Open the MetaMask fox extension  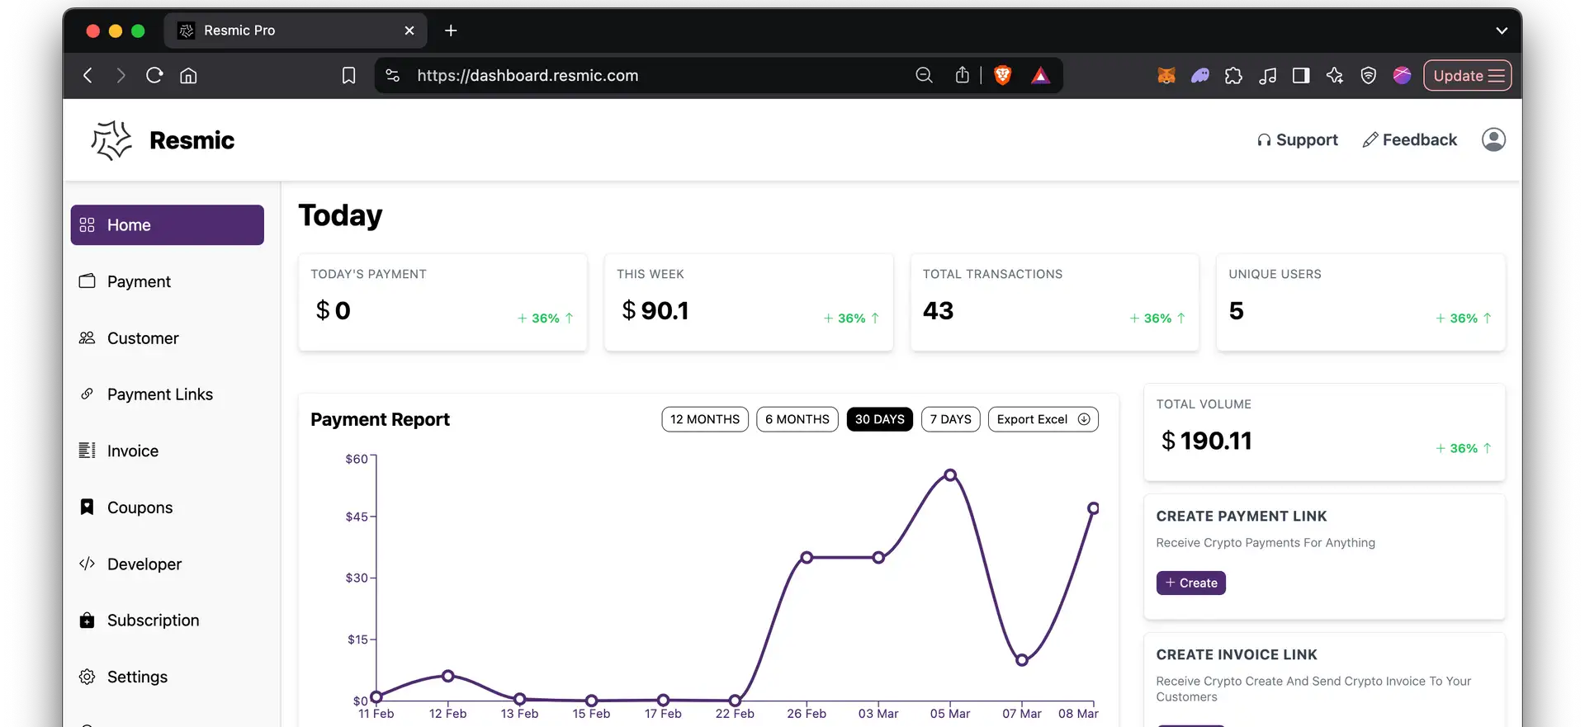coord(1166,76)
